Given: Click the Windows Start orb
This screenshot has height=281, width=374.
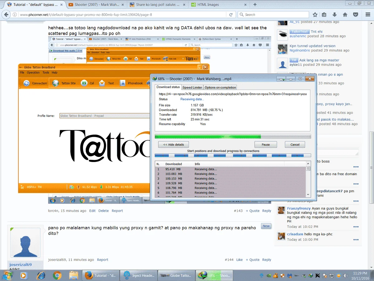Looking at the screenshot, I should tap(7, 275).
